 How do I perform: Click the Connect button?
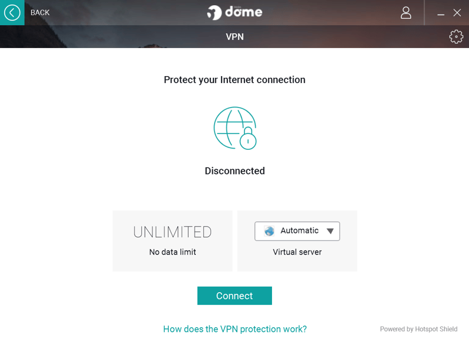click(x=235, y=296)
